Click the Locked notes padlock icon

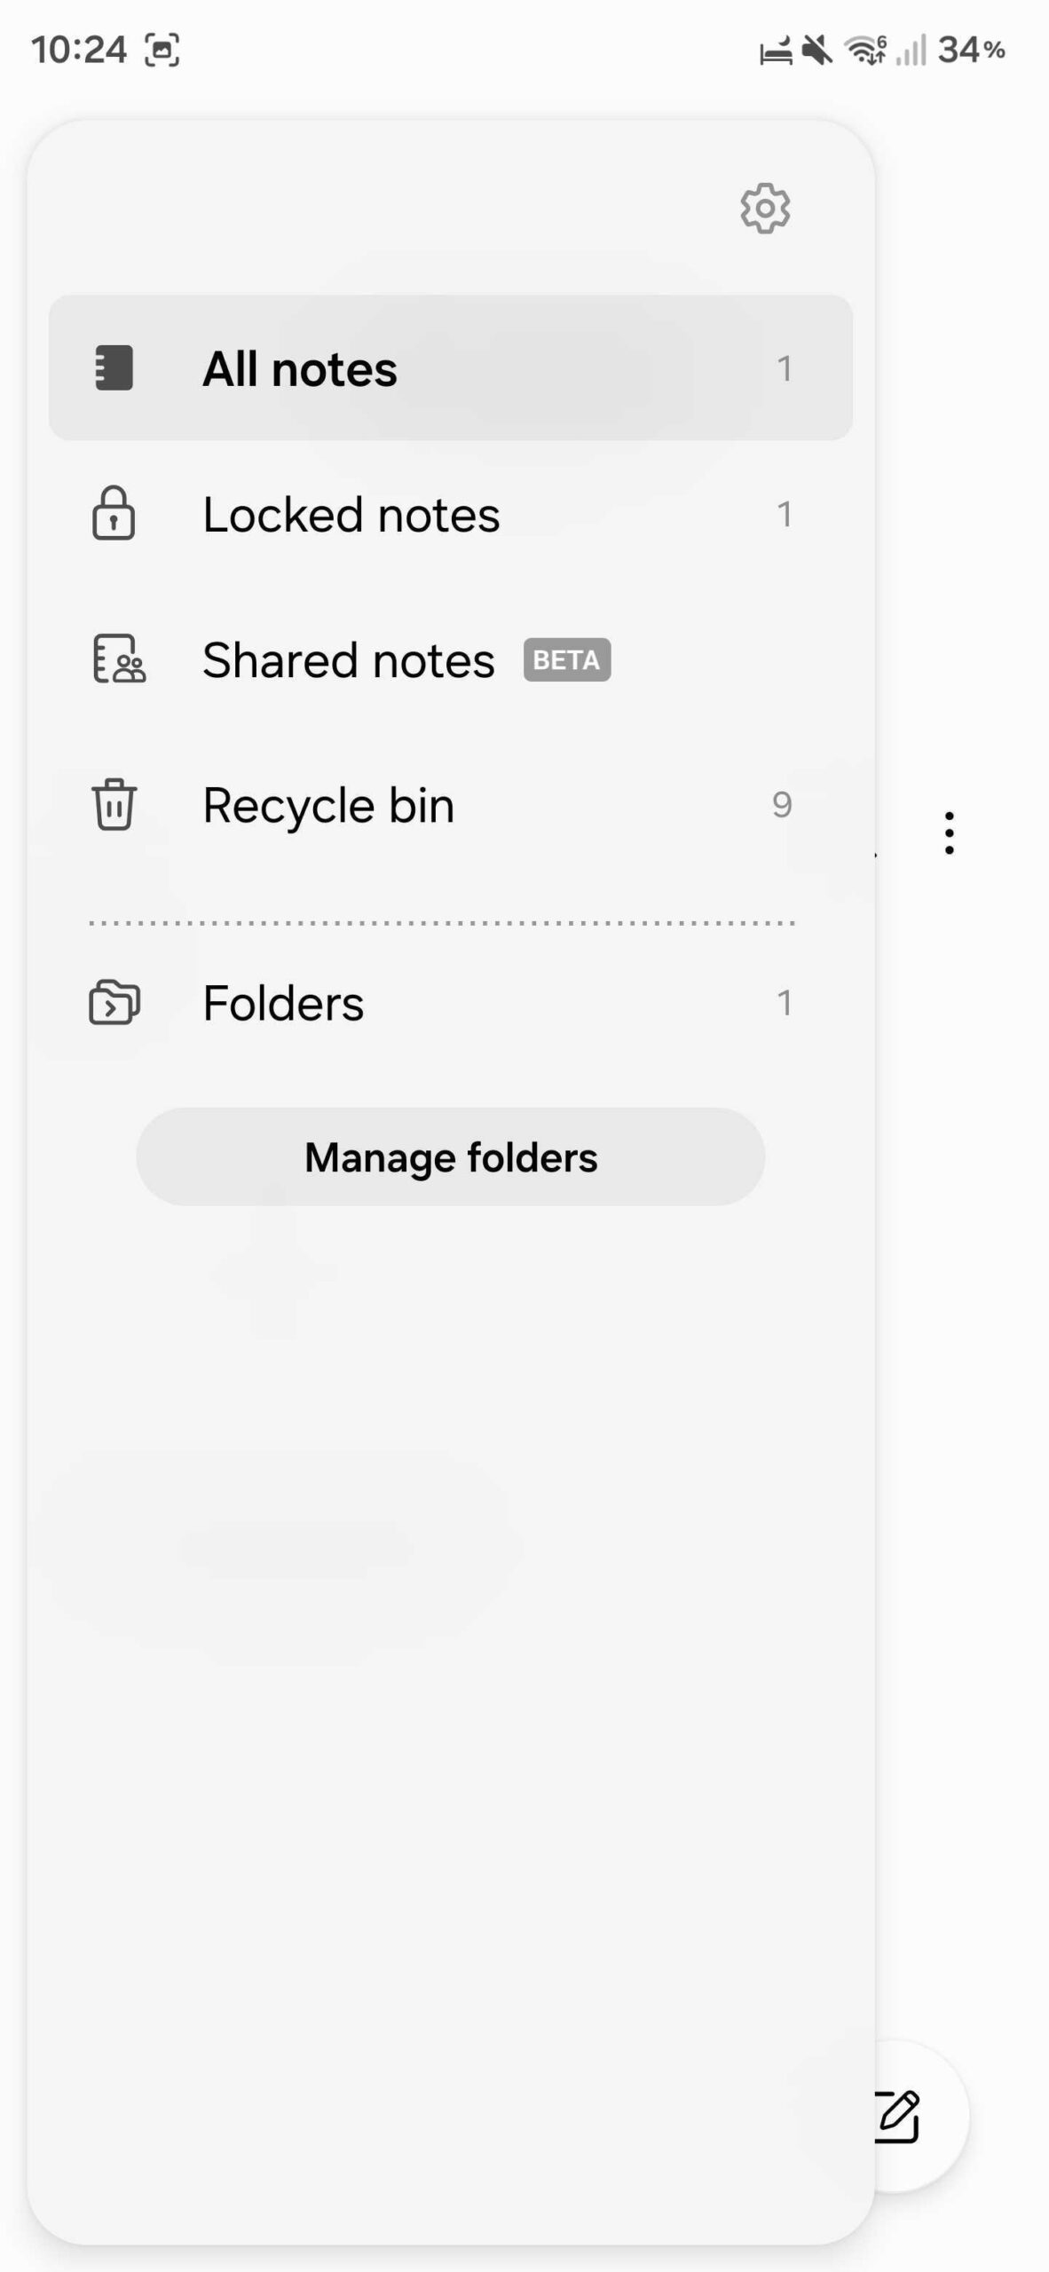[x=113, y=515]
